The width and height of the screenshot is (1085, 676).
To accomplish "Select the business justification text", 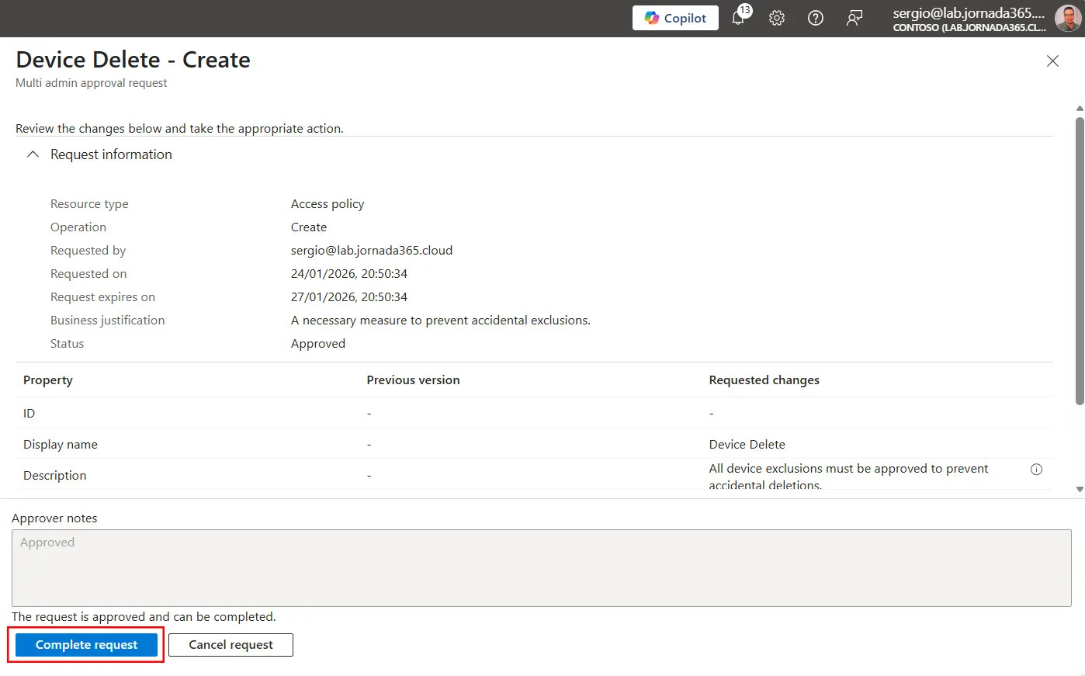I will 441,321.
